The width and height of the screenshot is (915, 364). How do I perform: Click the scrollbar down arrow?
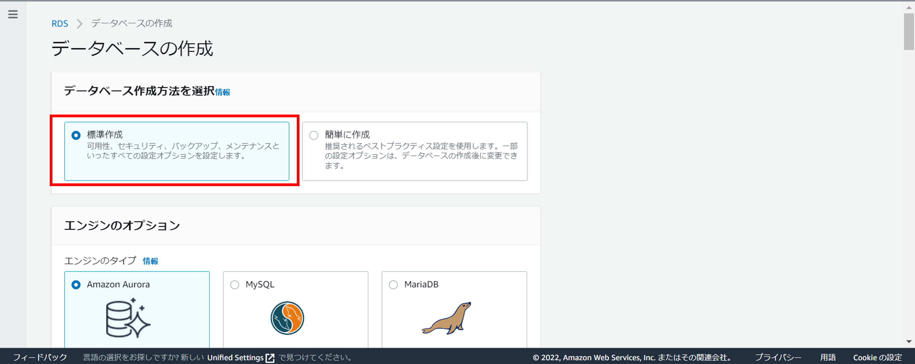(909, 341)
